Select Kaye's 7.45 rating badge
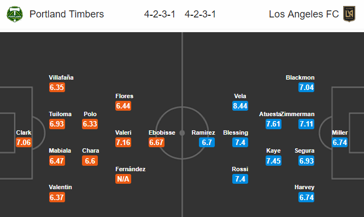This screenshot has height=217, width=364. click(x=273, y=161)
